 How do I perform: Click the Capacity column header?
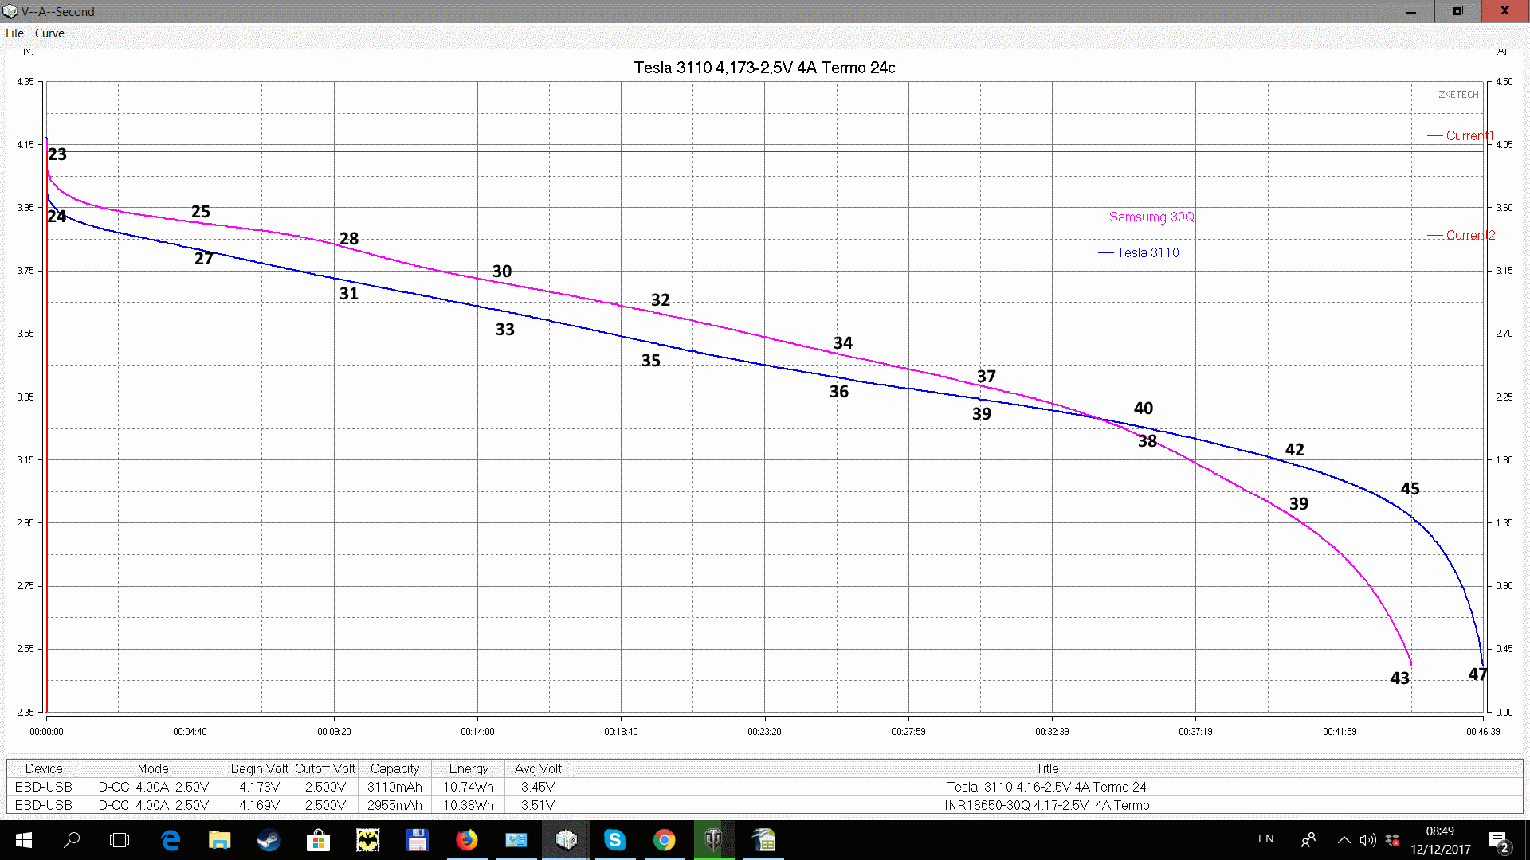coord(394,768)
